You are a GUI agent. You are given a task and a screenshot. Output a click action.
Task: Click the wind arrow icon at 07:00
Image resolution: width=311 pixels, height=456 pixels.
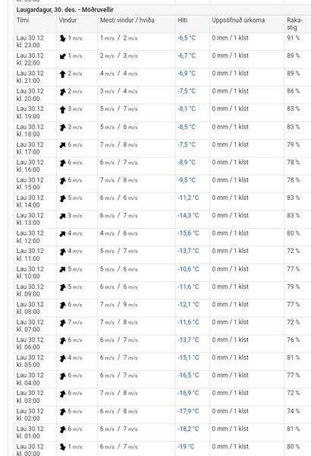(x=62, y=323)
